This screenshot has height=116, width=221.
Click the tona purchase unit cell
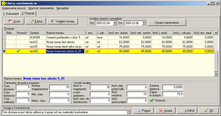click(102, 37)
